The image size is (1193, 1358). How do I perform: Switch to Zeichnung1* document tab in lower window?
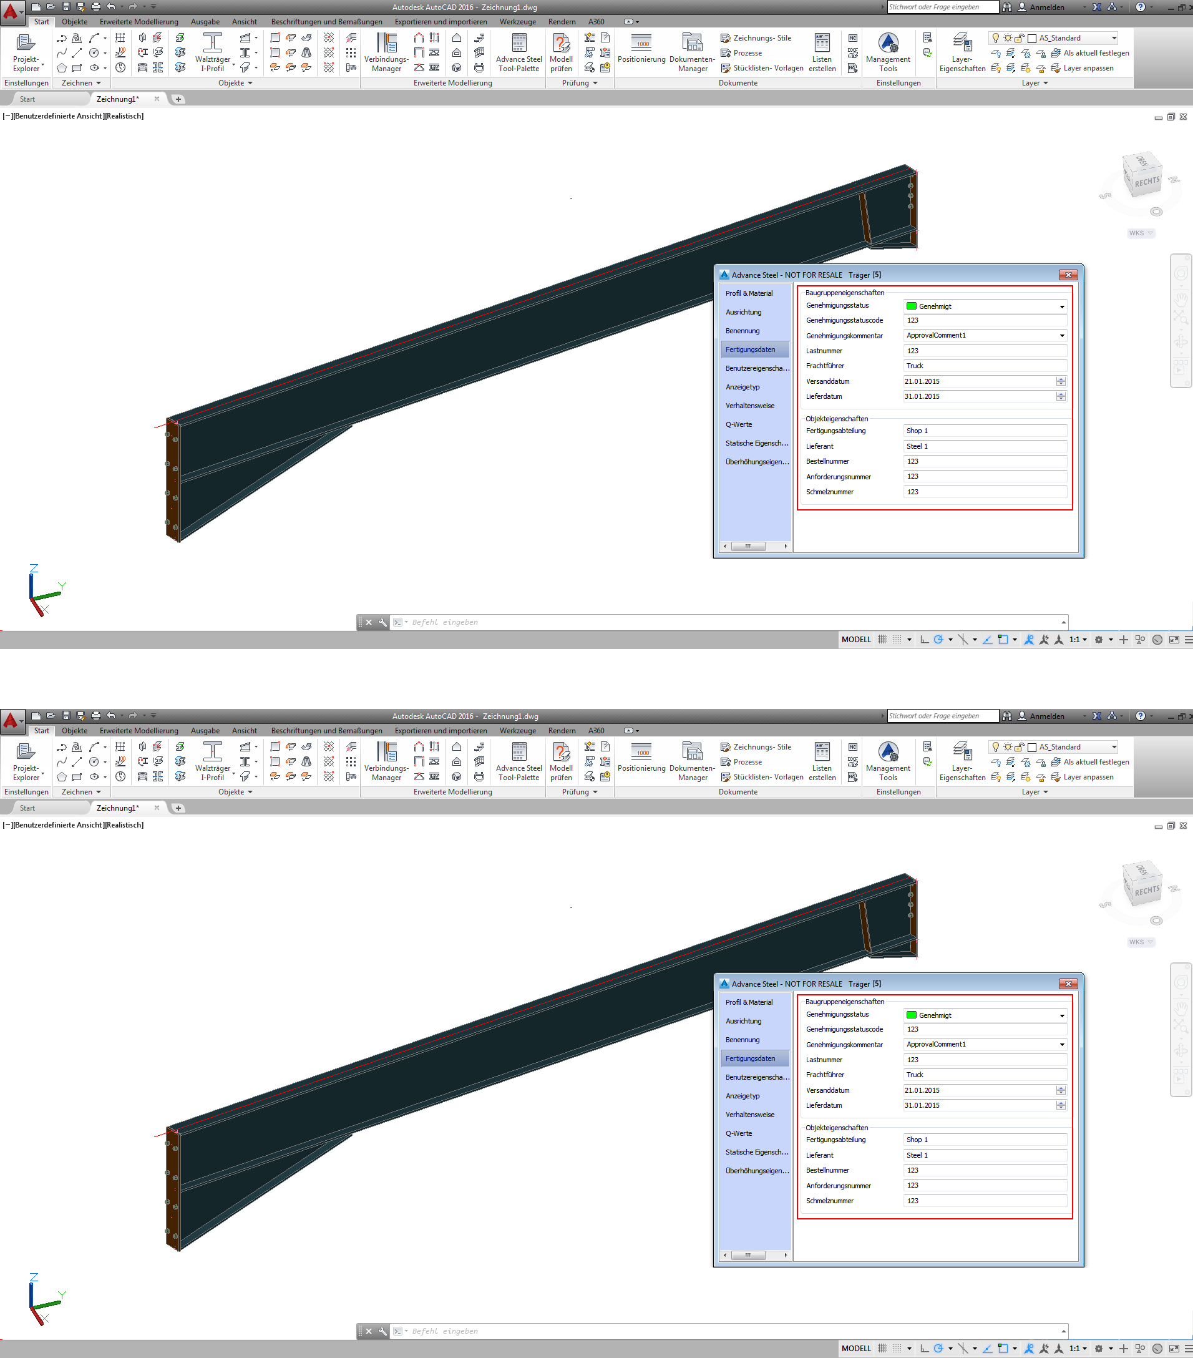click(117, 808)
